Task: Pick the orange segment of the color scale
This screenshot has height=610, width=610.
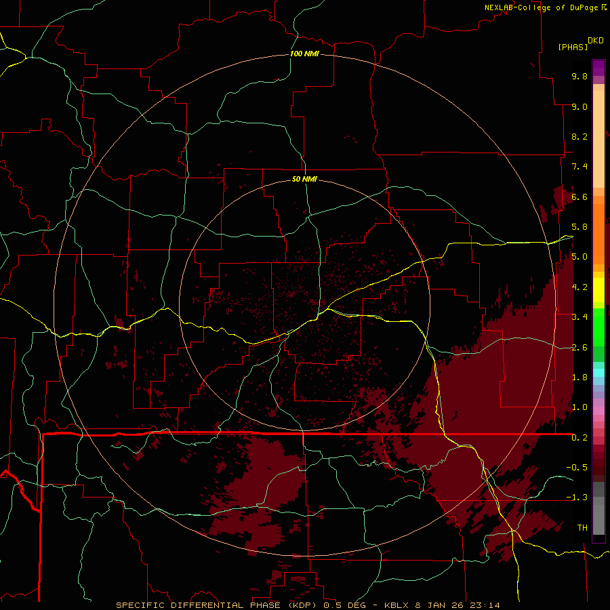Action: coord(598,234)
